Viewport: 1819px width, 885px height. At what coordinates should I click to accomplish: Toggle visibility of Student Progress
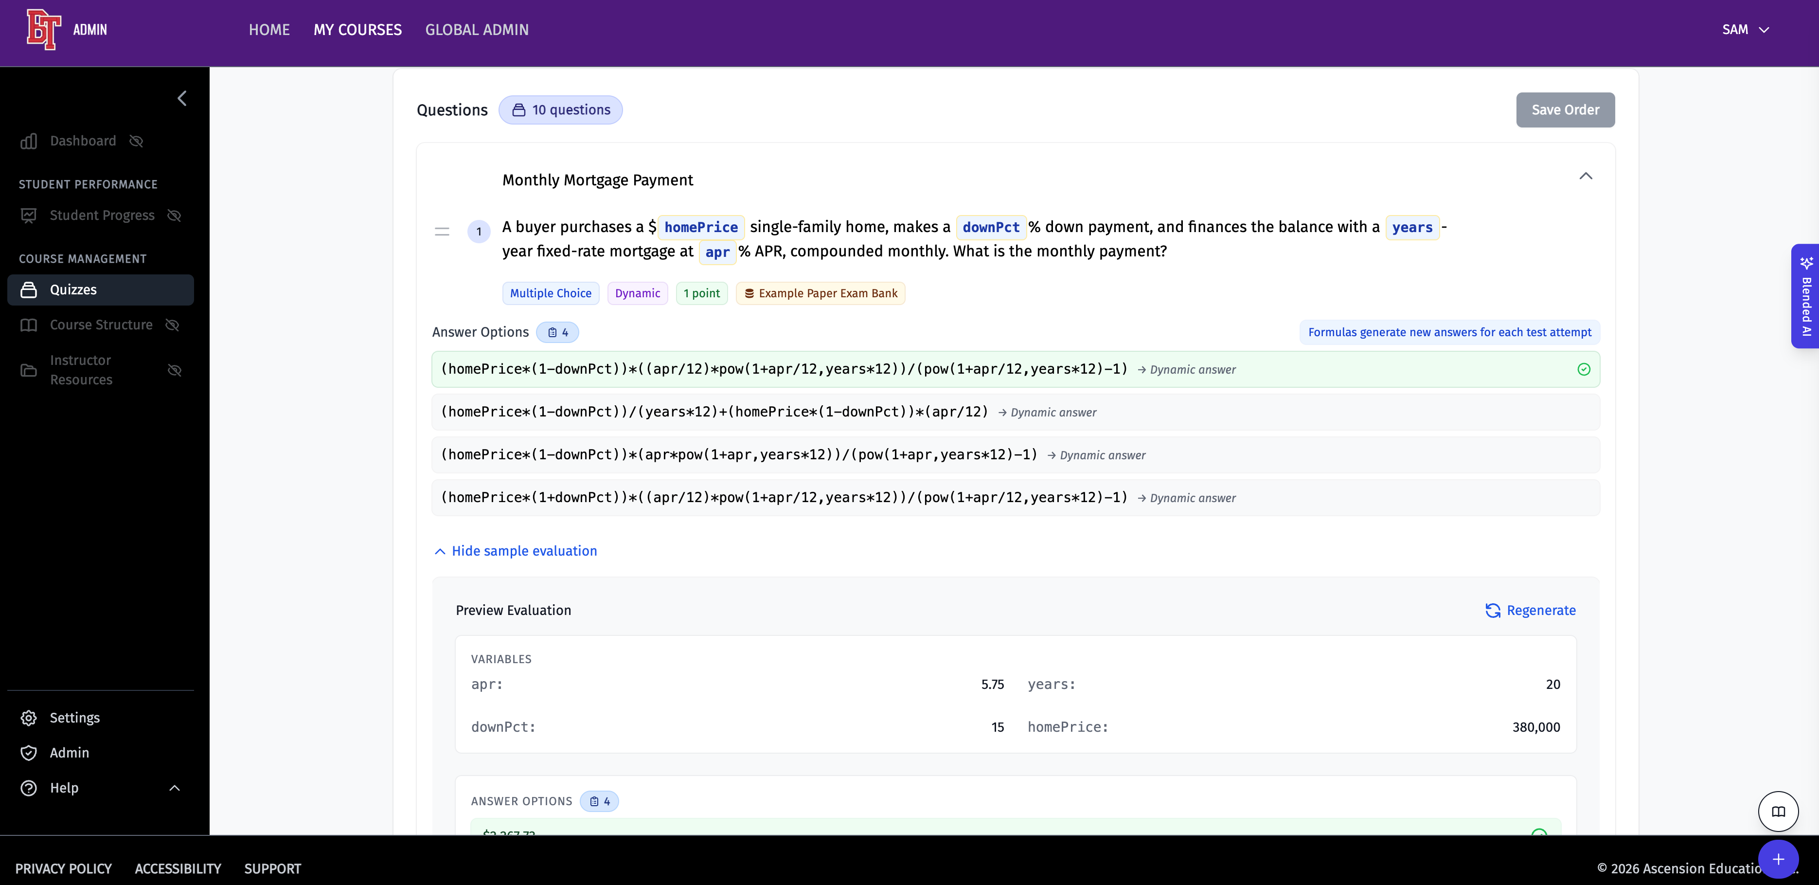tap(175, 216)
